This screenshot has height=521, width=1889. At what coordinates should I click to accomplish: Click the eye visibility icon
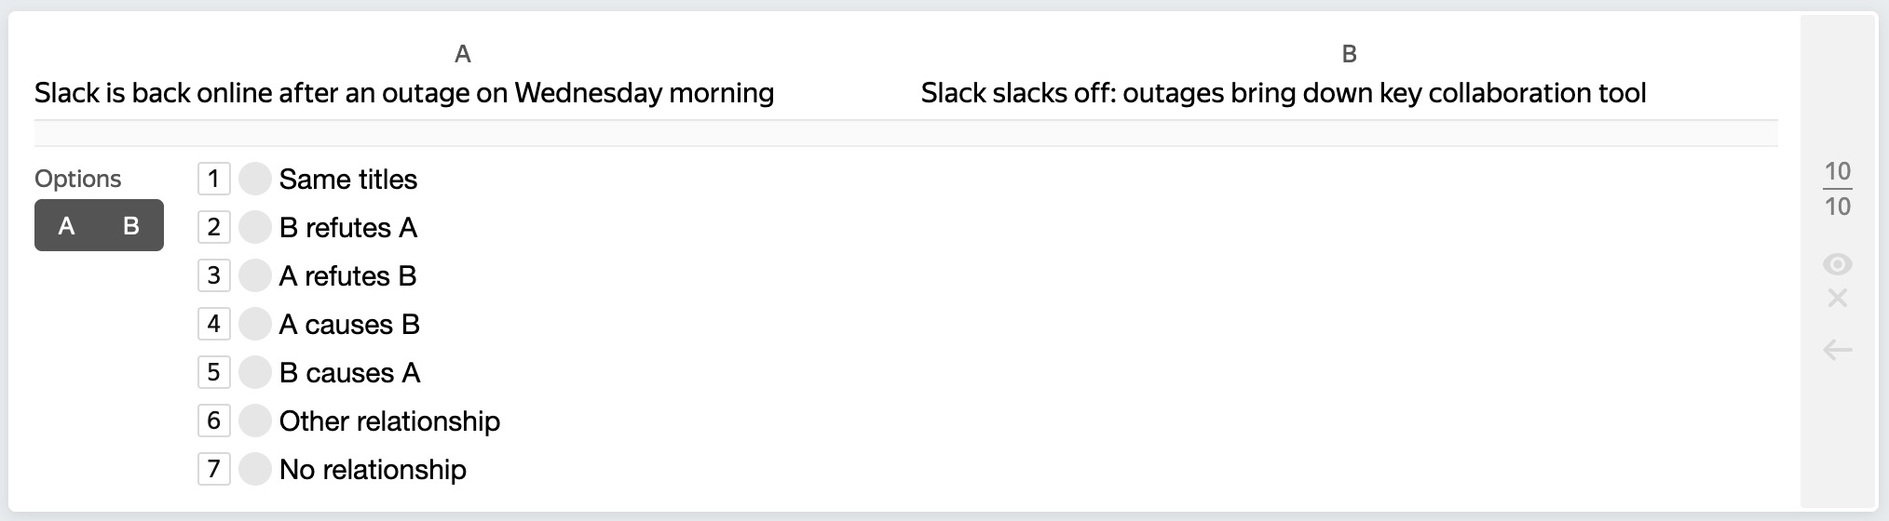click(1837, 265)
